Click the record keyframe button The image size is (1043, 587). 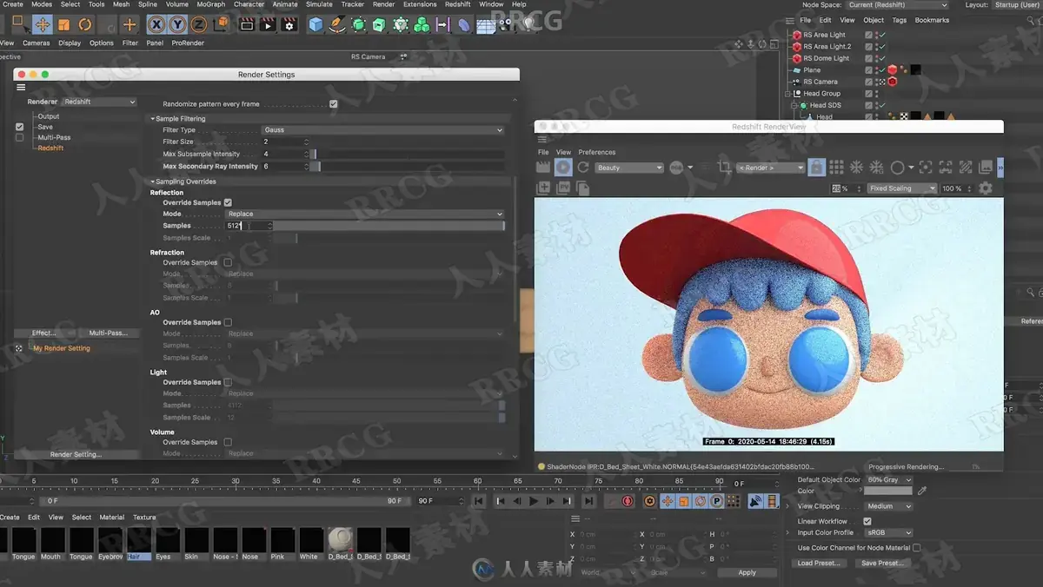(628, 501)
